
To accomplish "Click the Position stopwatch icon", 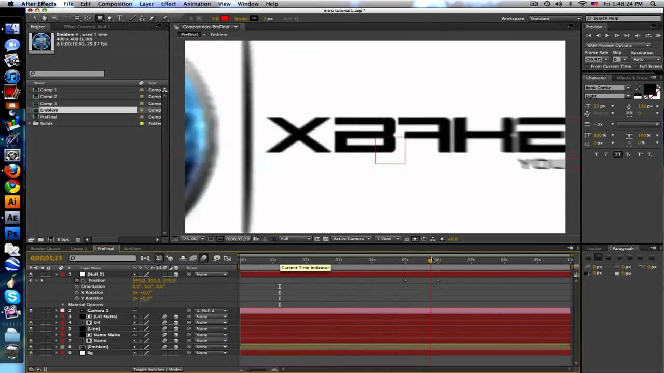I will pyautogui.click(x=76, y=280).
